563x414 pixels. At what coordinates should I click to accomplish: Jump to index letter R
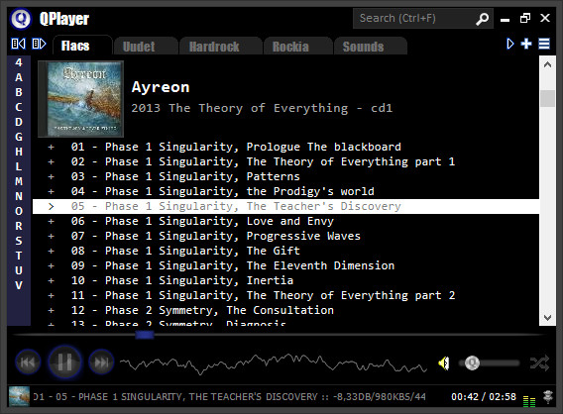click(x=19, y=226)
